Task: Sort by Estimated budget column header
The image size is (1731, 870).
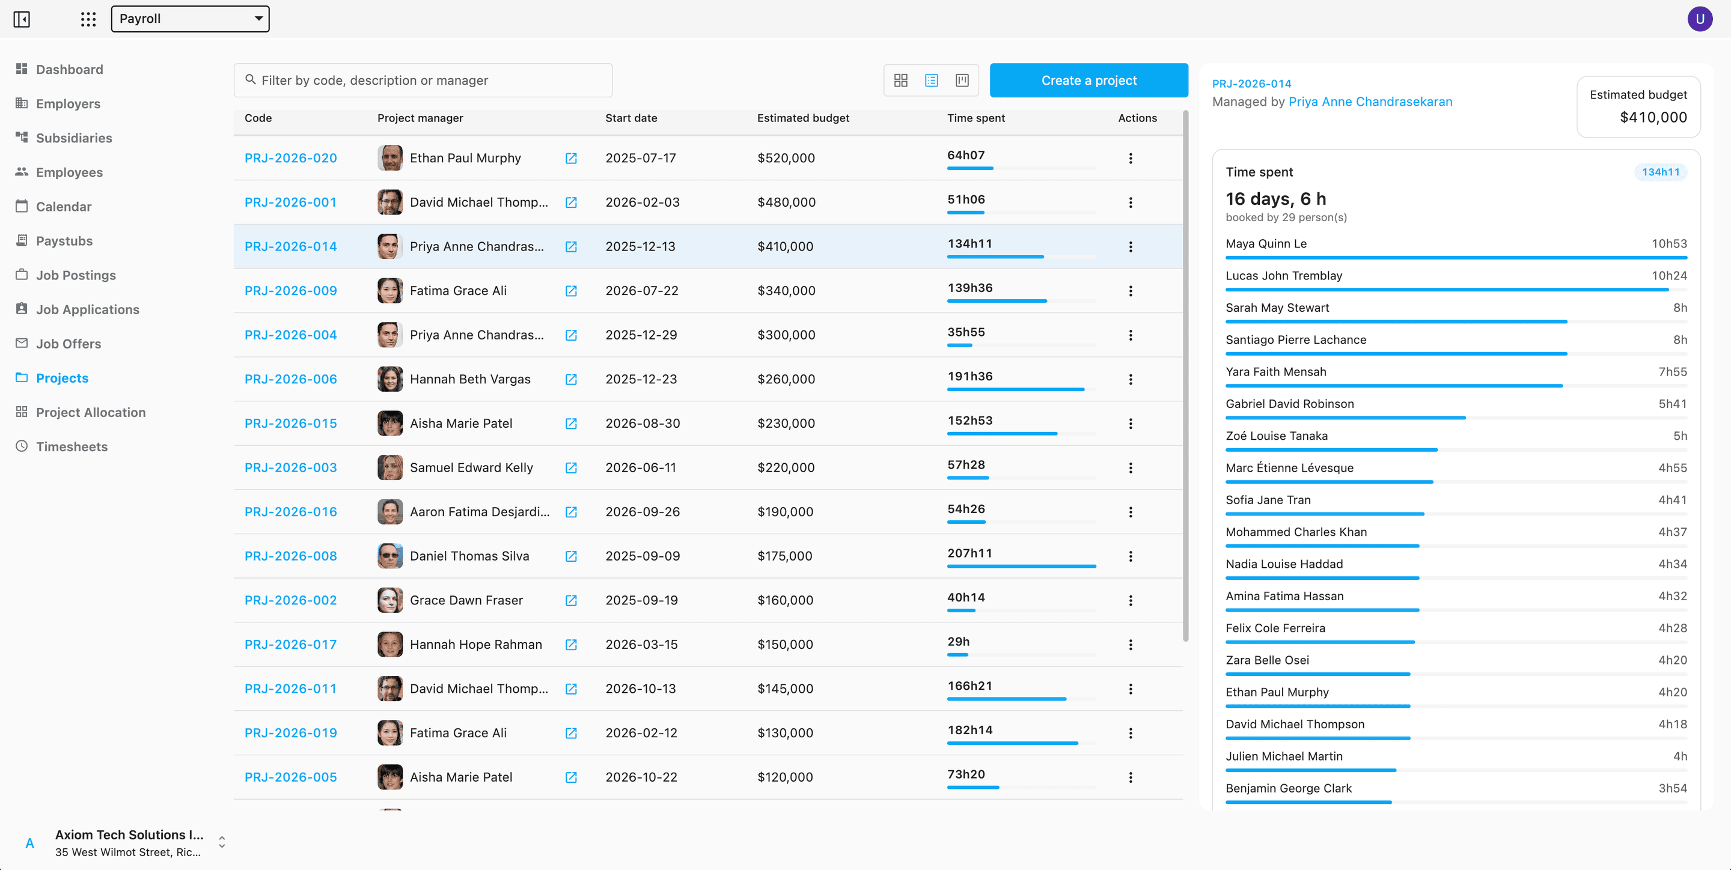Action: tap(803, 118)
